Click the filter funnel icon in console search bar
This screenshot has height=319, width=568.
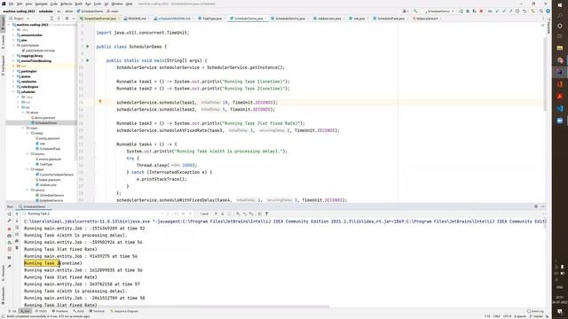pos(266,214)
